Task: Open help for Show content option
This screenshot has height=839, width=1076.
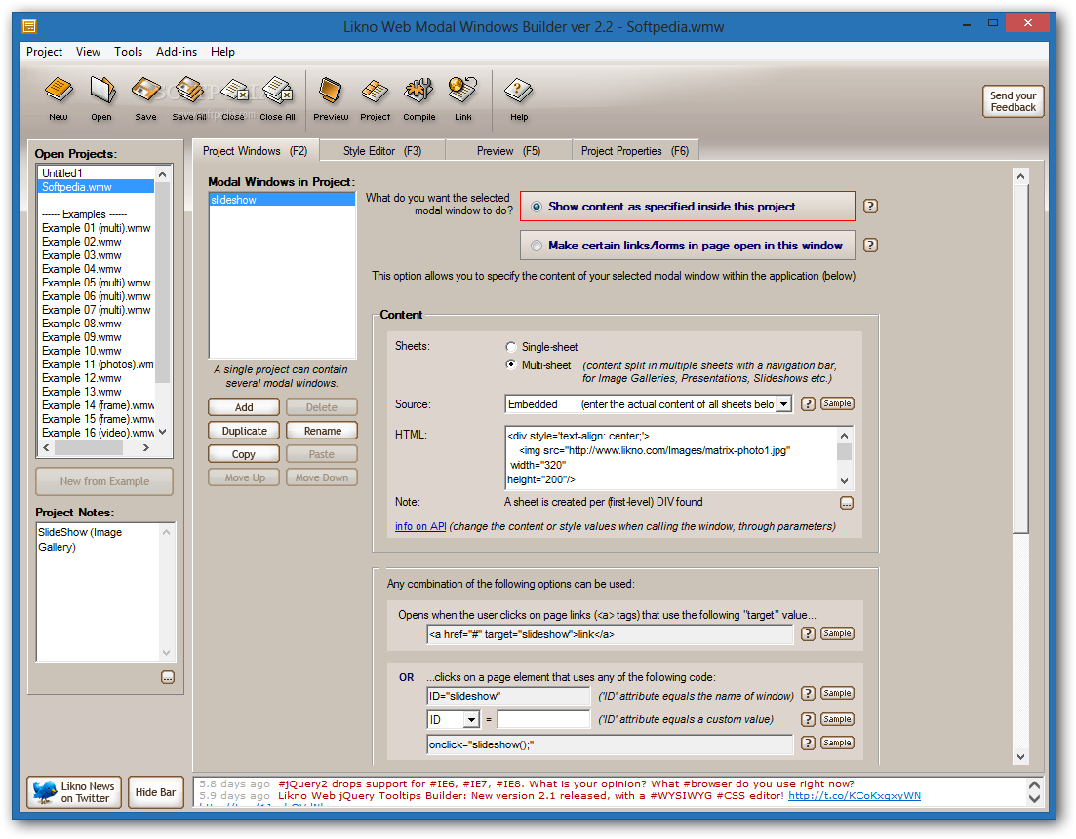Action: [870, 206]
